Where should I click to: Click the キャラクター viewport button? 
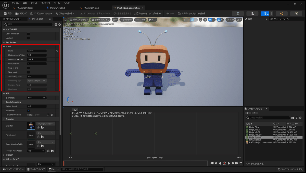click(126, 20)
